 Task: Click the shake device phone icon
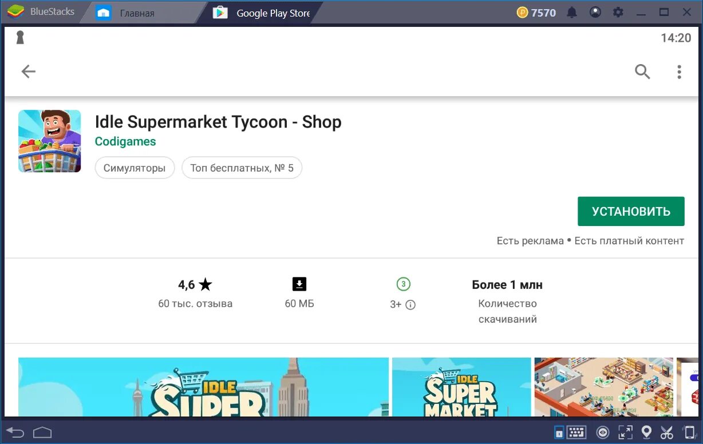689,432
